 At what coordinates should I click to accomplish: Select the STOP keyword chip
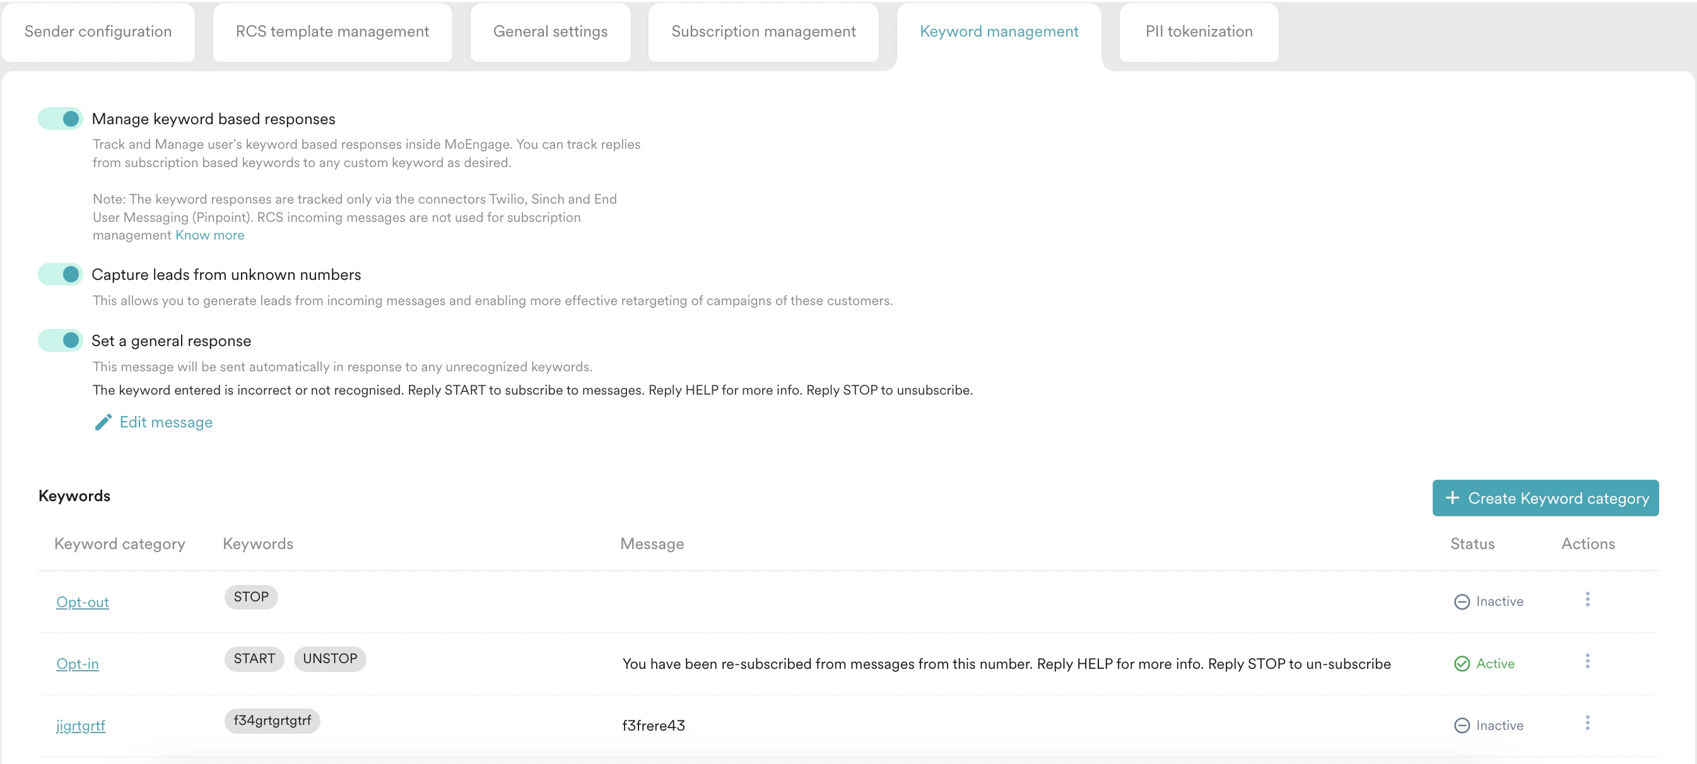tap(251, 597)
